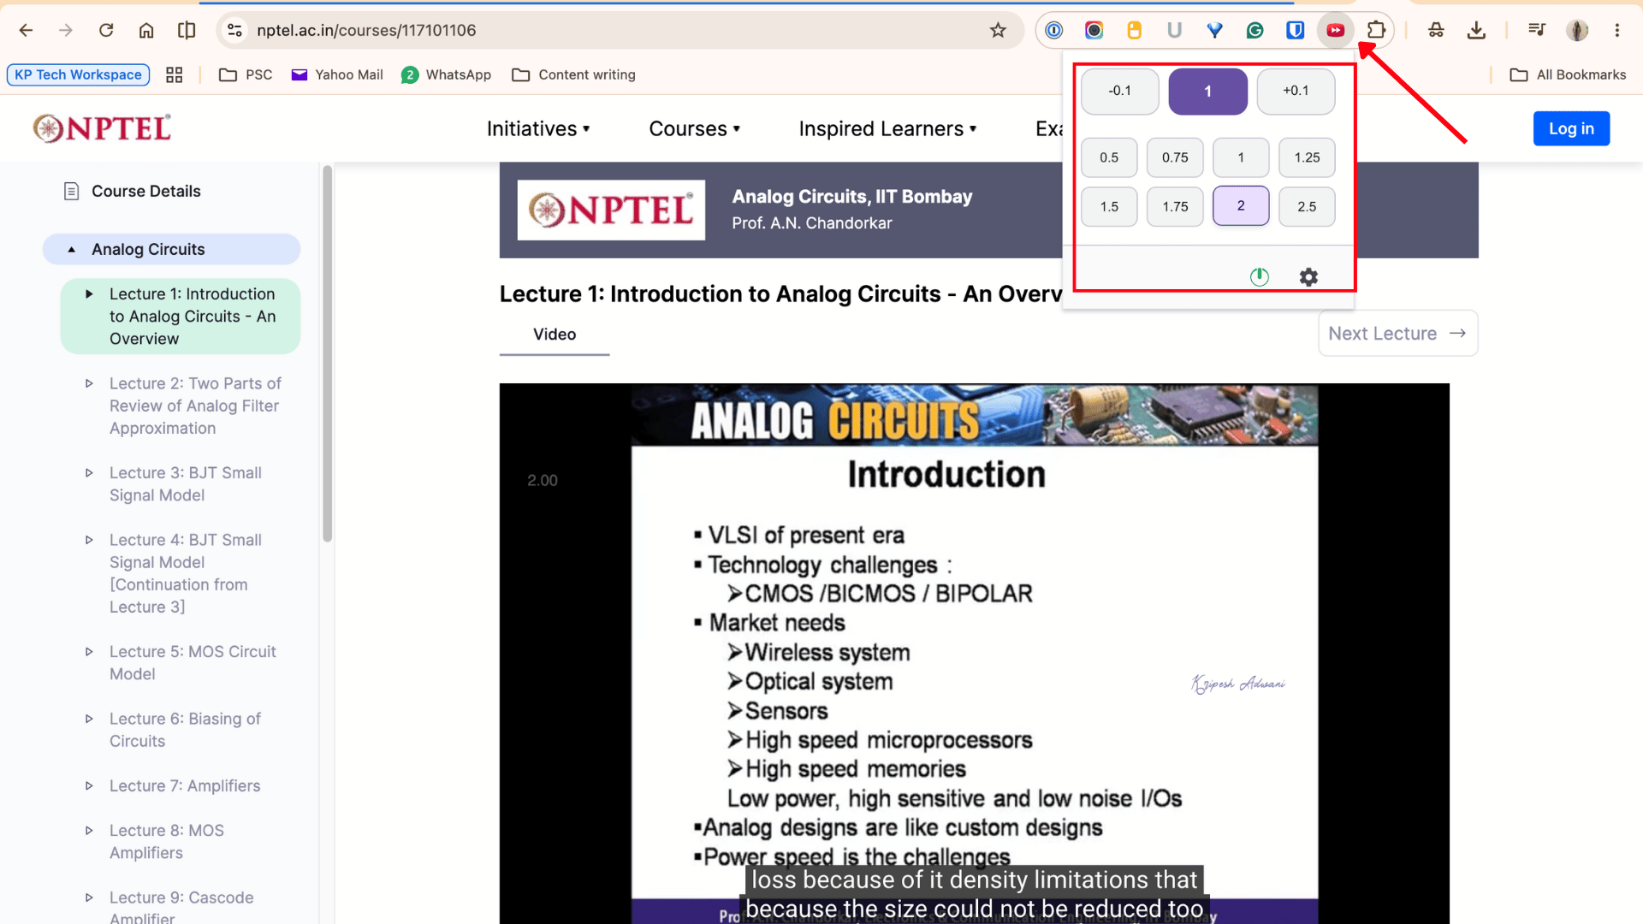
Task: Open the browser home page icon
Action: click(146, 30)
